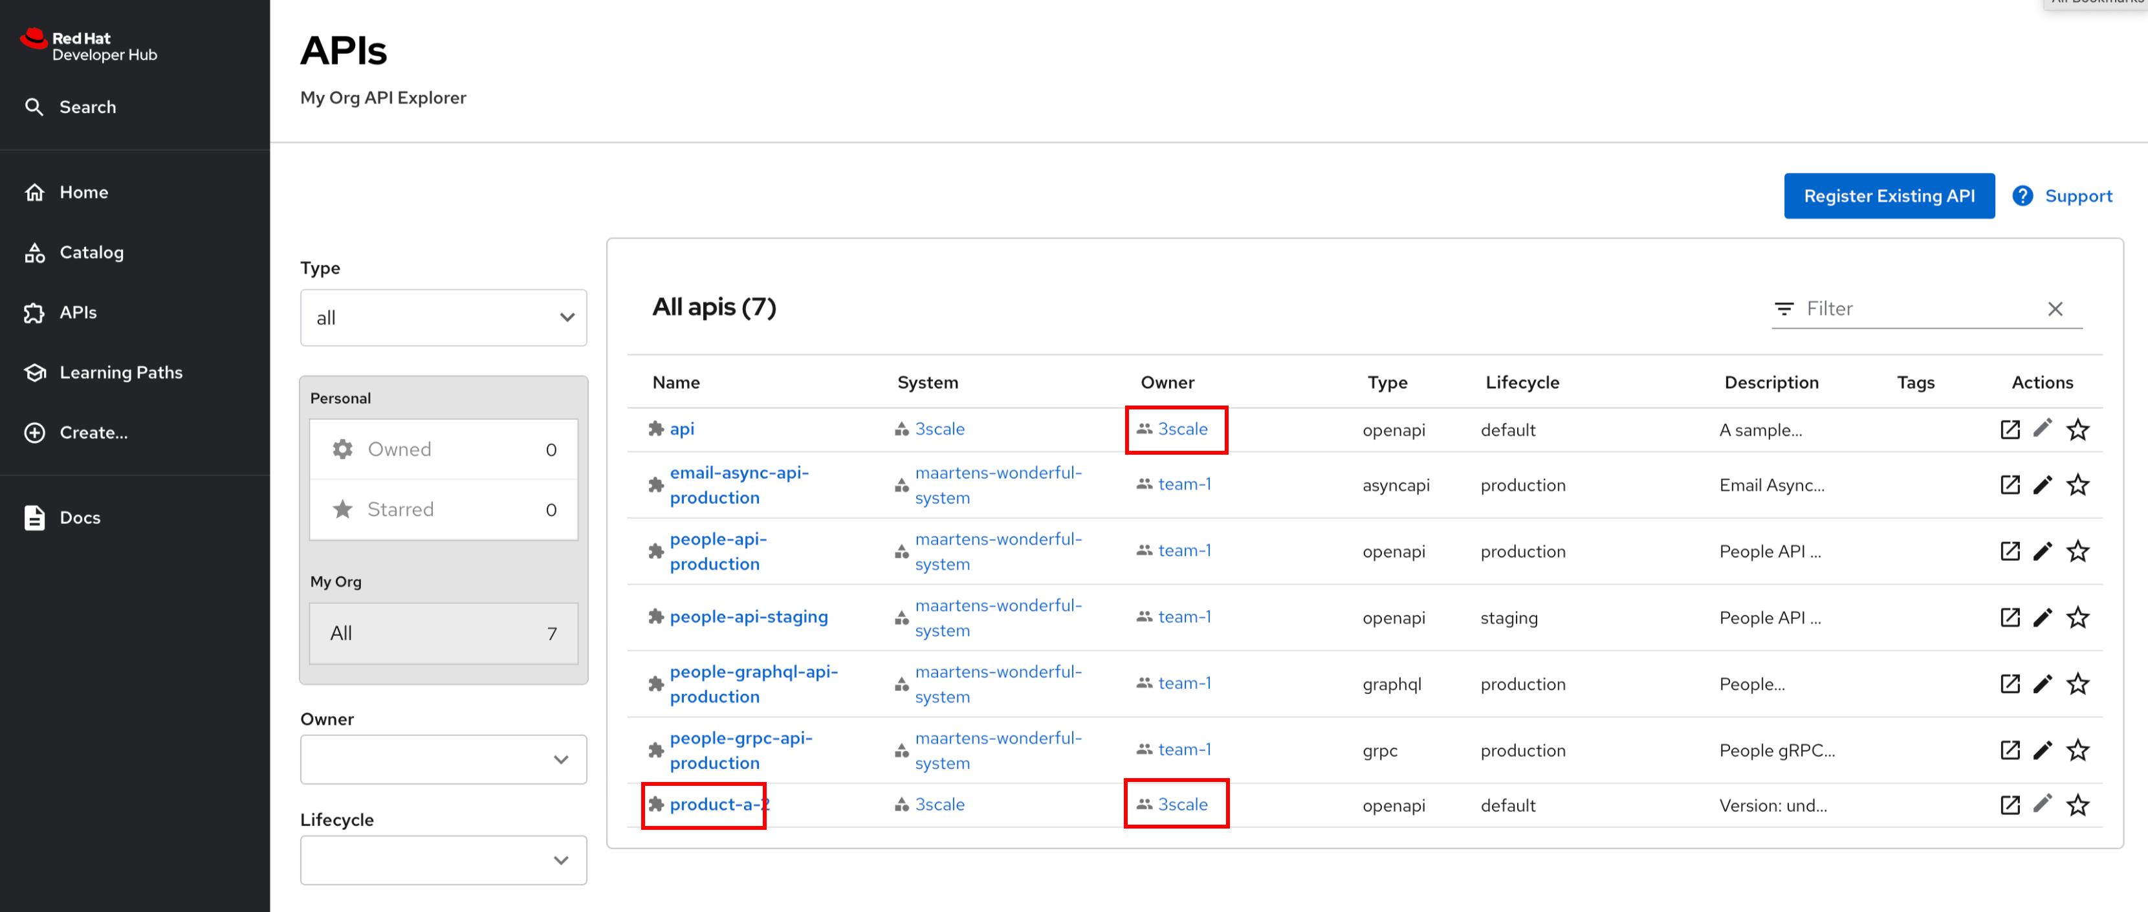The height and width of the screenshot is (912, 2148).
Task: Add people-api-staging to favorites
Action: coord(2077,617)
